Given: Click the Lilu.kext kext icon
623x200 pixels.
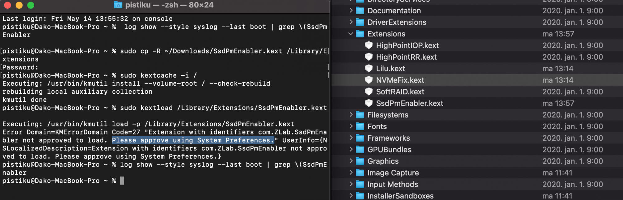Looking at the screenshot, I should (369, 69).
